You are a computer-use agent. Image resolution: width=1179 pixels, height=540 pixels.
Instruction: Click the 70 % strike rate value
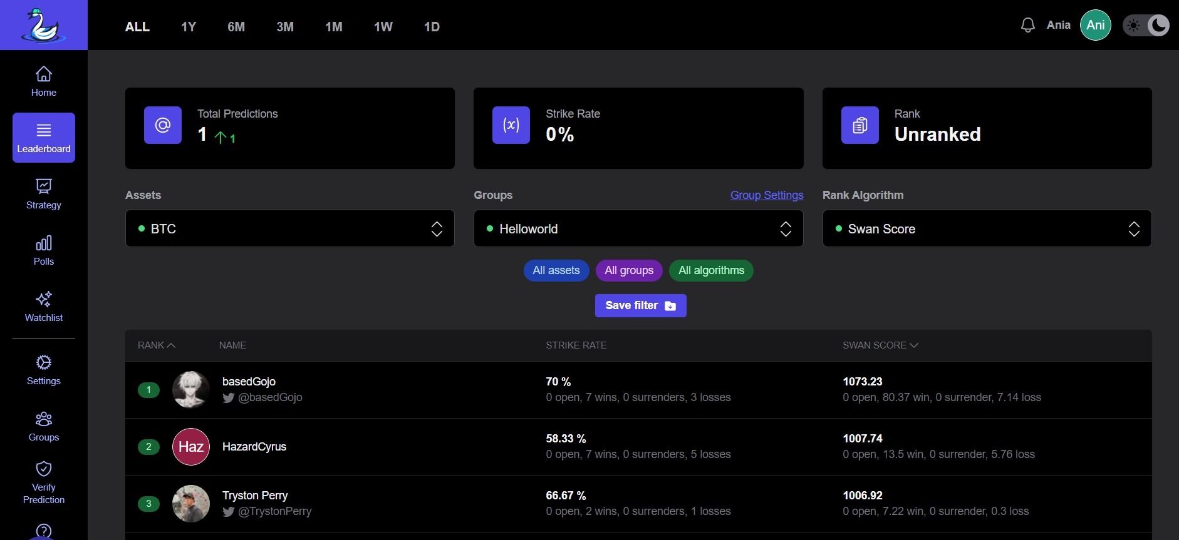tap(558, 382)
